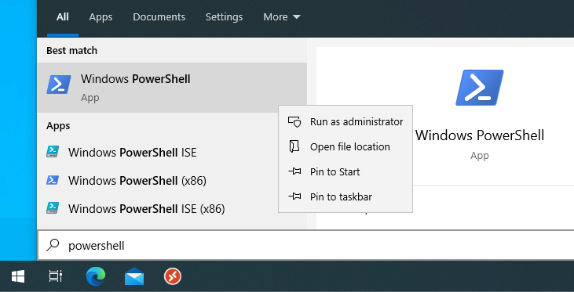Open the Windows PowerShell best match result

tap(172, 88)
